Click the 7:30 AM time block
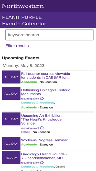 coord(11,157)
